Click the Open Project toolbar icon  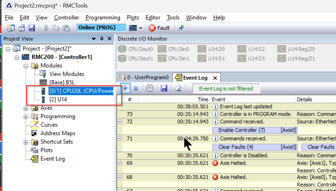[21, 28]
